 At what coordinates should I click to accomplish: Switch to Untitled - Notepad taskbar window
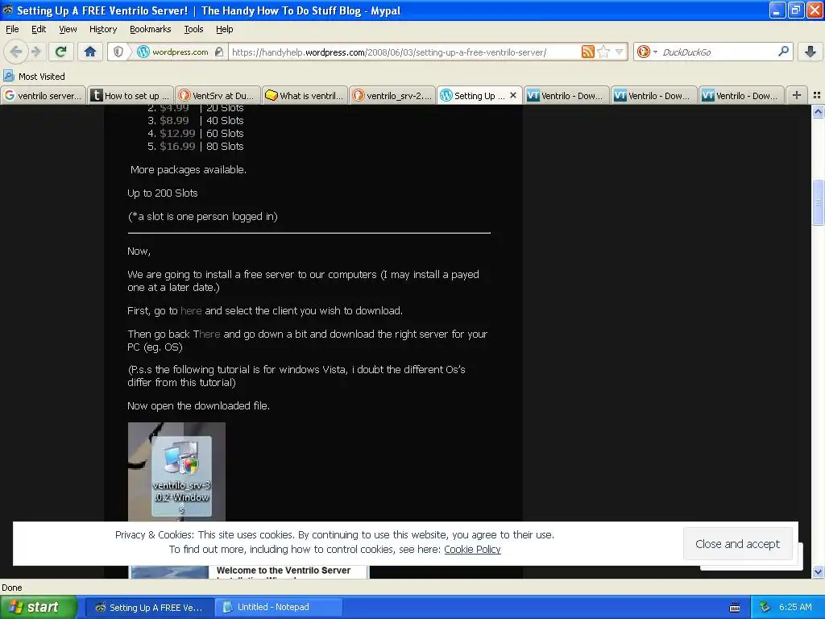click(279, 608)
